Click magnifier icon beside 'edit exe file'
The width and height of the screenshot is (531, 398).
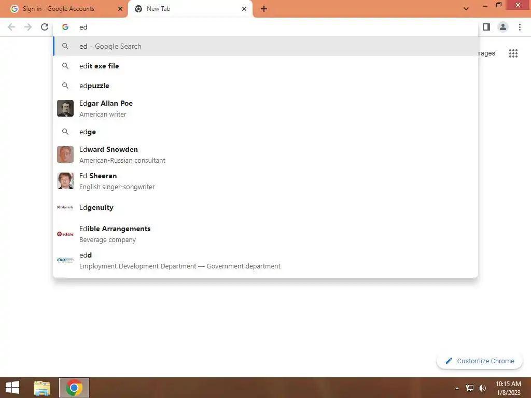click(65, 66)
